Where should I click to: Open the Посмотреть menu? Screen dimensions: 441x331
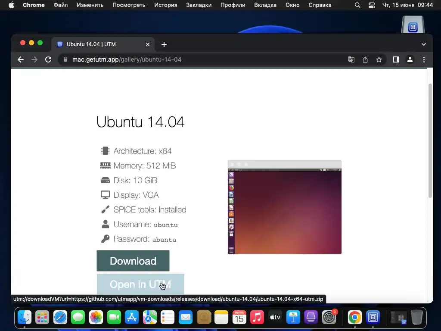click(x=129, y=5)
